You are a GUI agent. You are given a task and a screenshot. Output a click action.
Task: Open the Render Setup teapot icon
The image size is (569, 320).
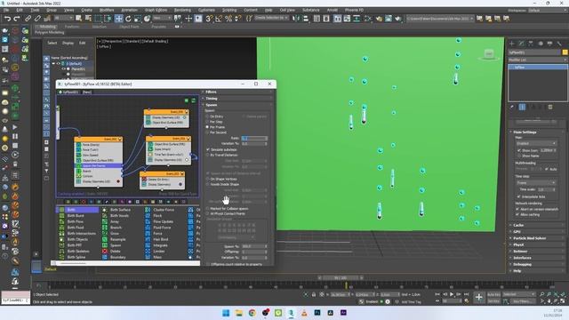[379, 18]
